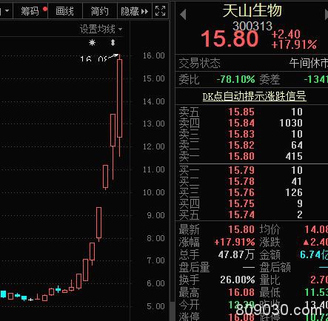Select 卖五 ask price 15.85
The width and height of the screenshot is (328, 321).
[x=241, y=112]
